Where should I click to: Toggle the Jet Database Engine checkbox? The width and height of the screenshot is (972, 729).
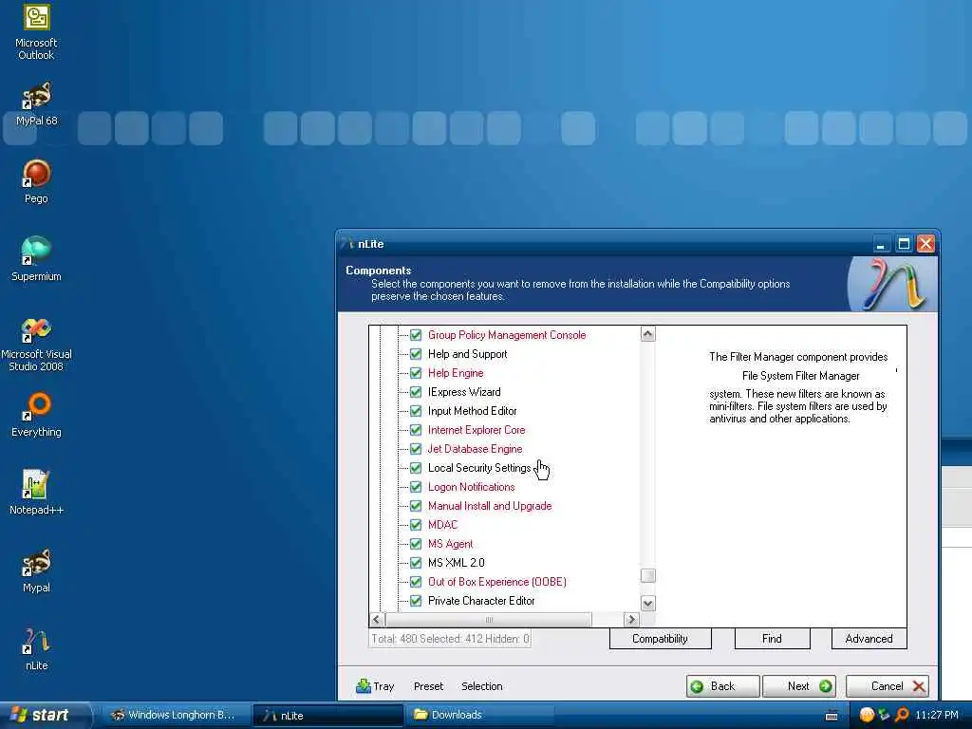[416, 449]
